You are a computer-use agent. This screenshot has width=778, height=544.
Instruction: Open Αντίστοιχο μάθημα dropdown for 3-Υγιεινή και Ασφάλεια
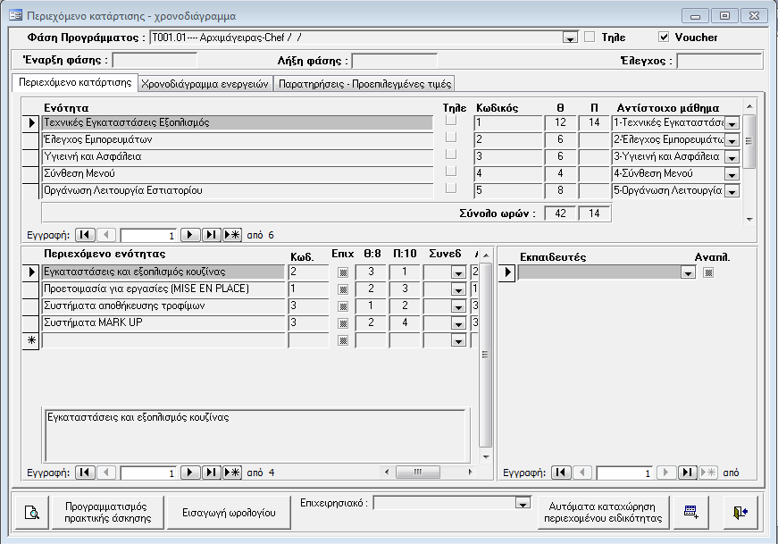[x=732, y=157]
